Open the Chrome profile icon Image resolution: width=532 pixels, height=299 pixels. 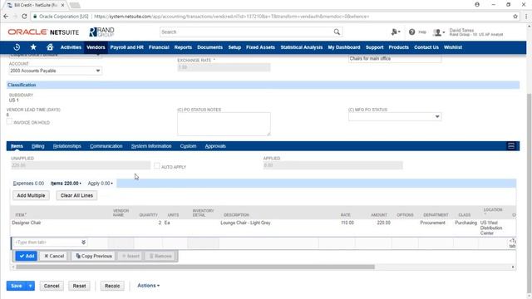point(477,5)
